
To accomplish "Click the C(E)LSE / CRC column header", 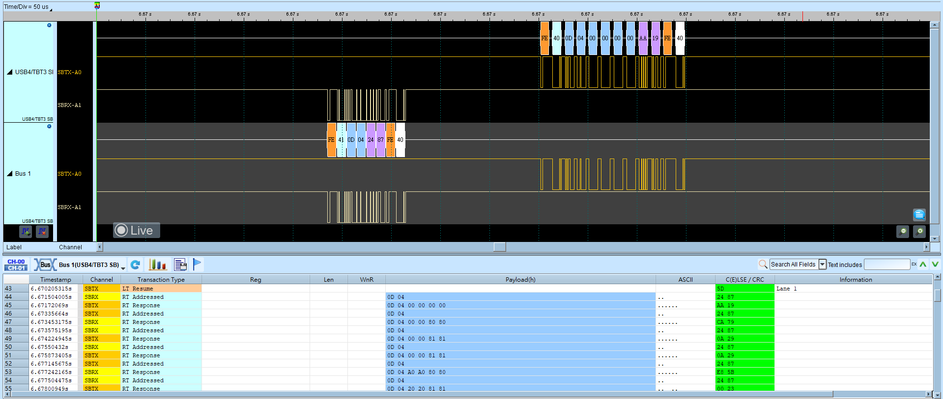I will pos(744,279).
